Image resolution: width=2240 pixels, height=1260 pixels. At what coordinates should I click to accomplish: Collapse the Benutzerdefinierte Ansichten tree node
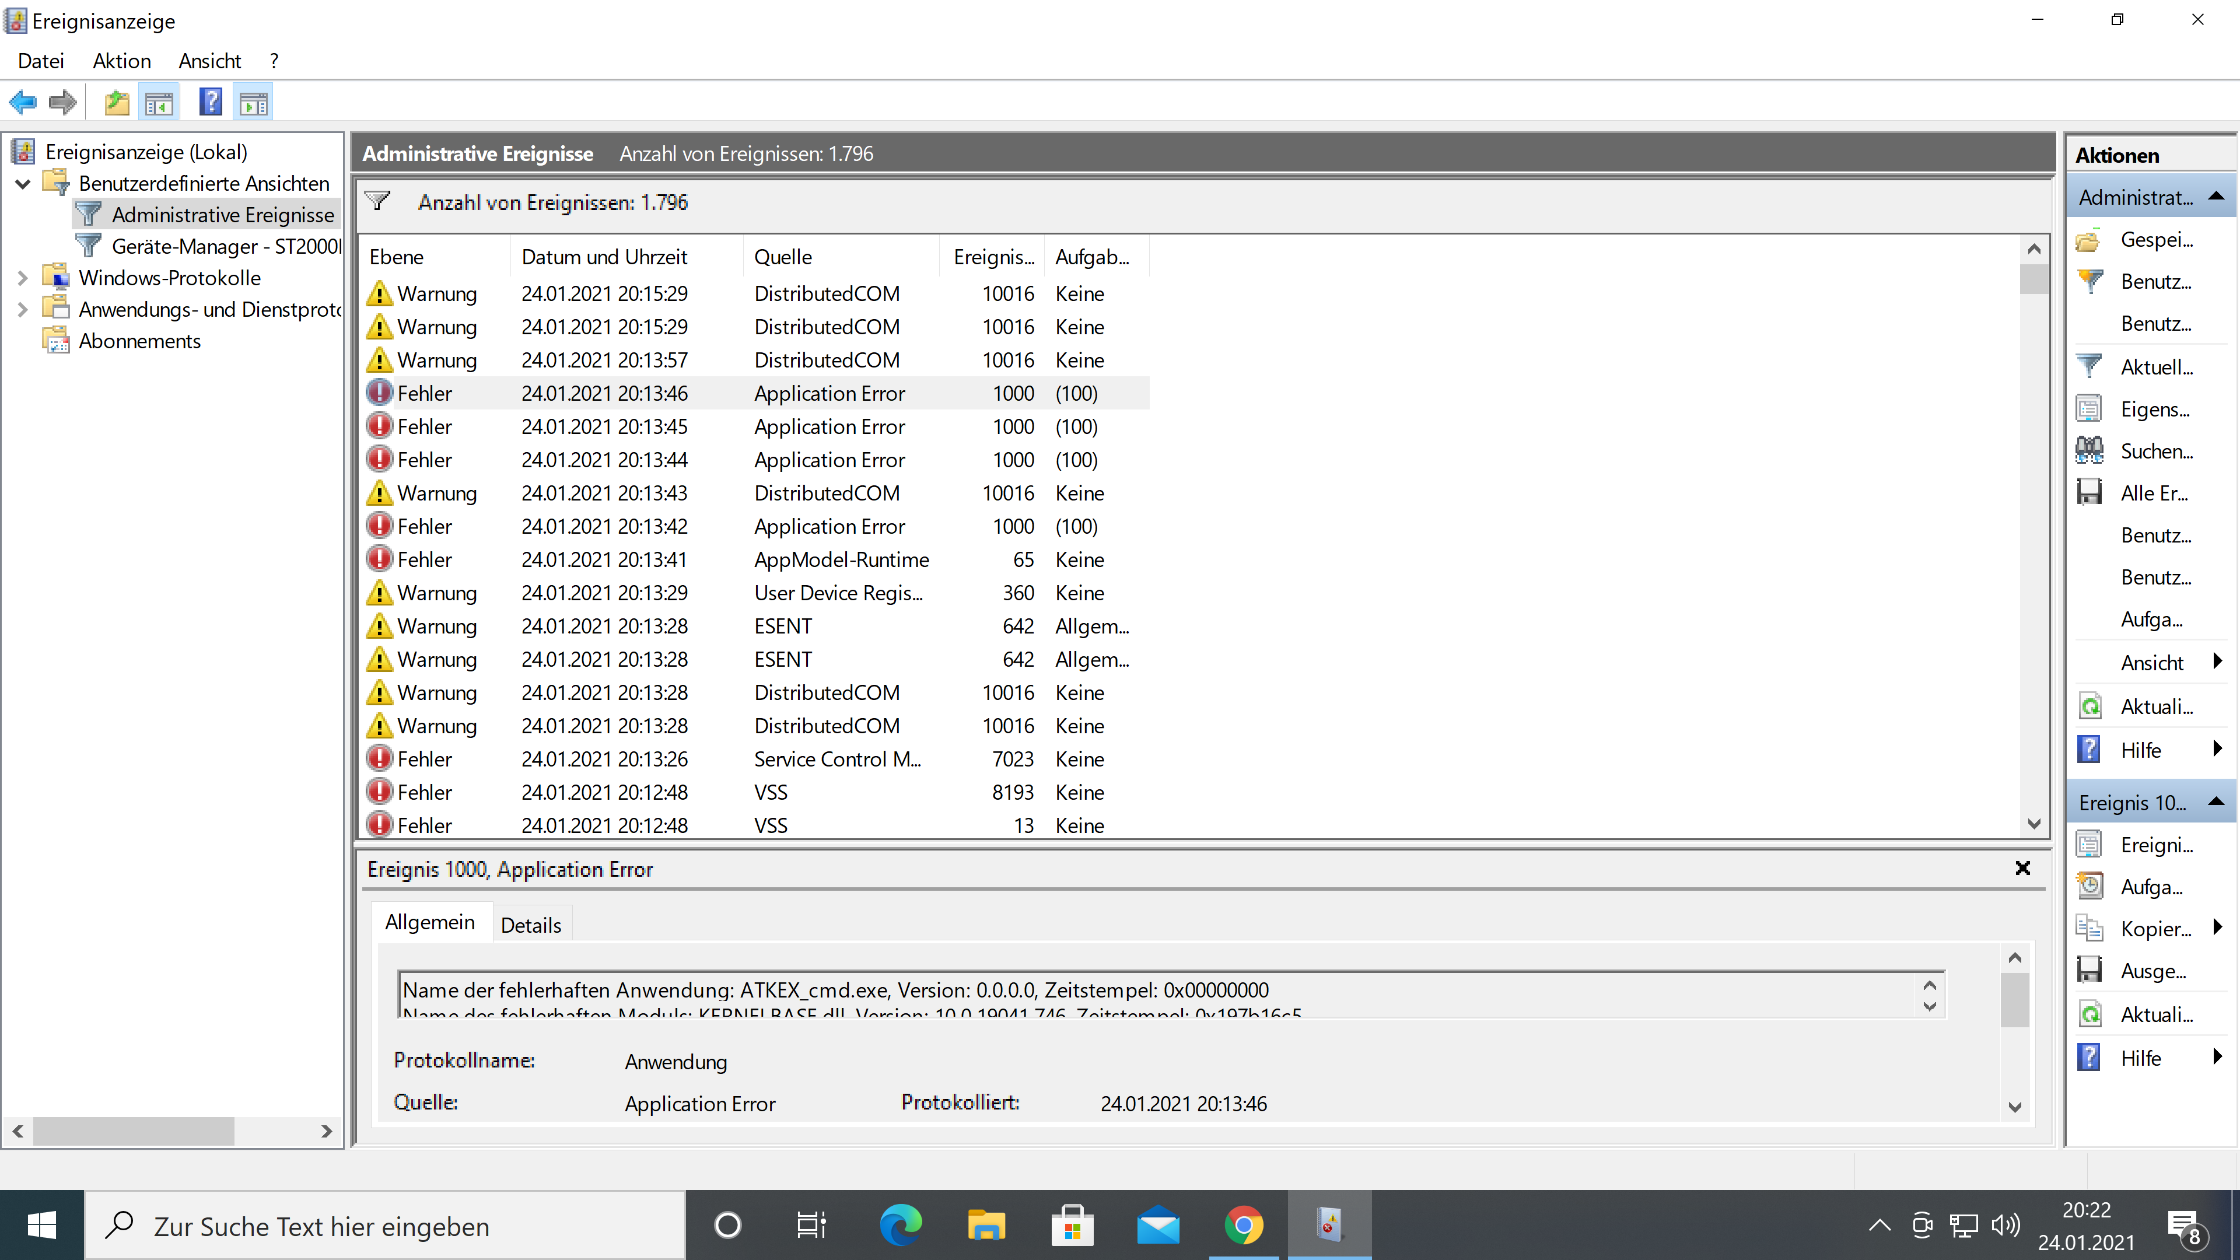[23, 184]
